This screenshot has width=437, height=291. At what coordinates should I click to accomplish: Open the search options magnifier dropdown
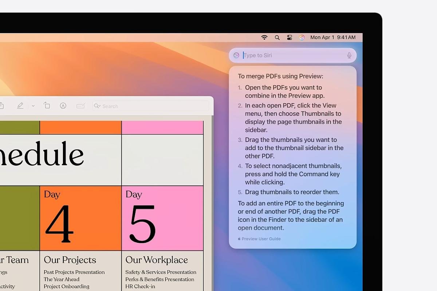pos(97,106)
